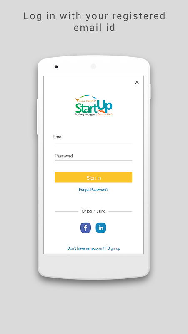This screenshot has height=334, width=188.
Task: Click the 'Summit 2016' text in the logo
Action: tap(105, 114)
